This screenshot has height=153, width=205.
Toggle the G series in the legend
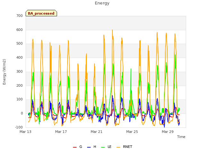pyautogui.click(x=78, y=147)
